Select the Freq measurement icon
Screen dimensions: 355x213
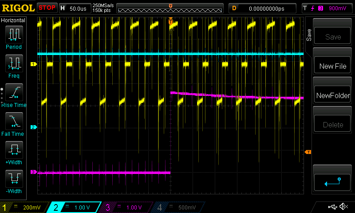tap(14, 63)
